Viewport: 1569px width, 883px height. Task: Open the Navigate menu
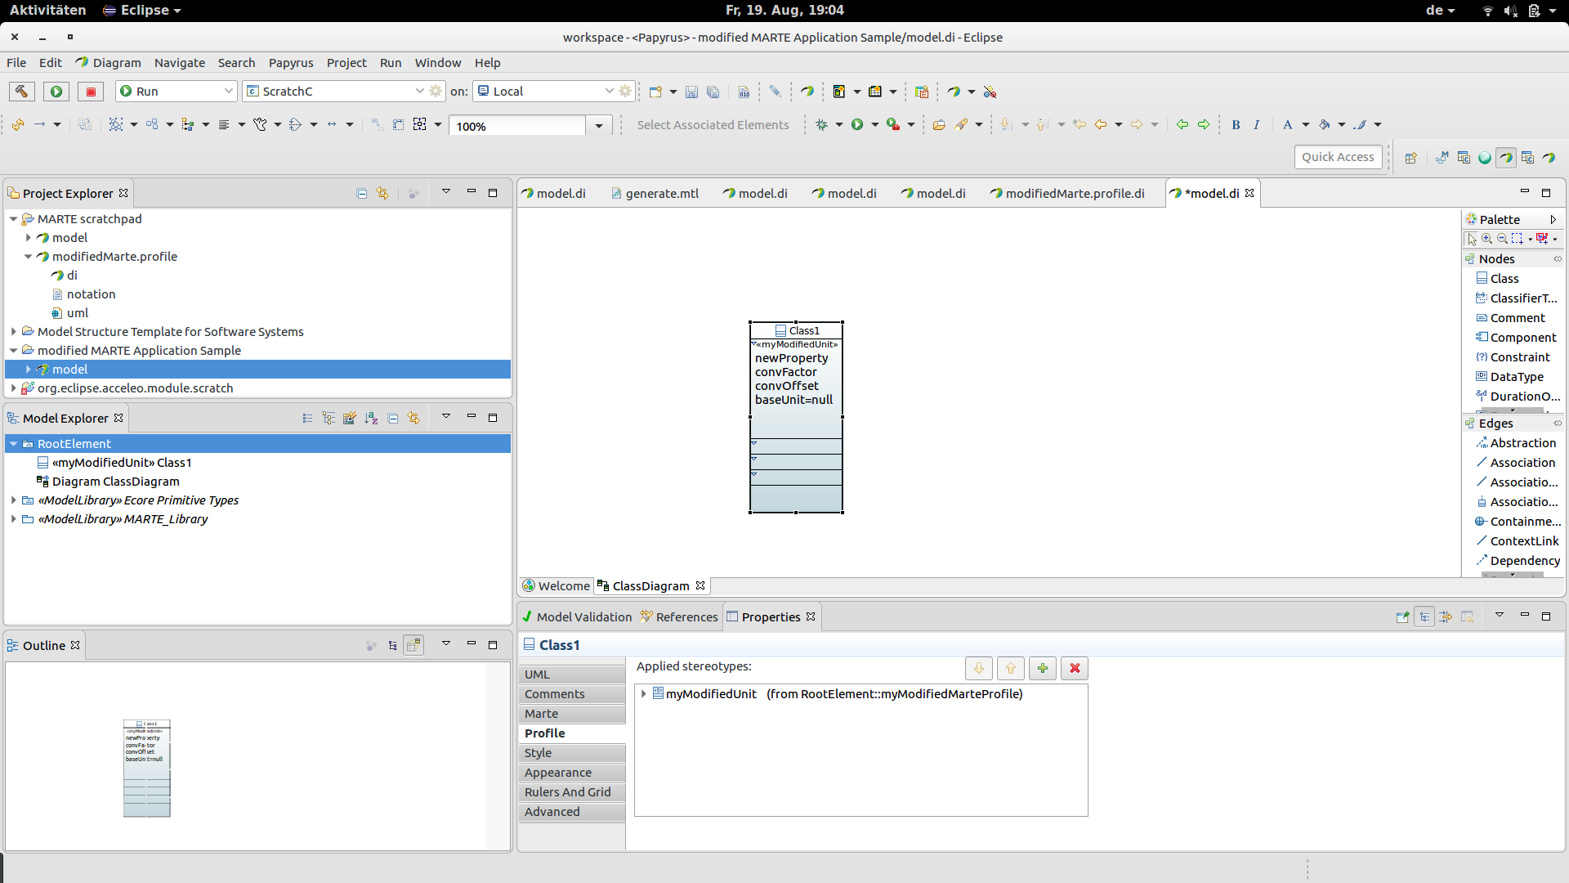[x=180, y=63]
